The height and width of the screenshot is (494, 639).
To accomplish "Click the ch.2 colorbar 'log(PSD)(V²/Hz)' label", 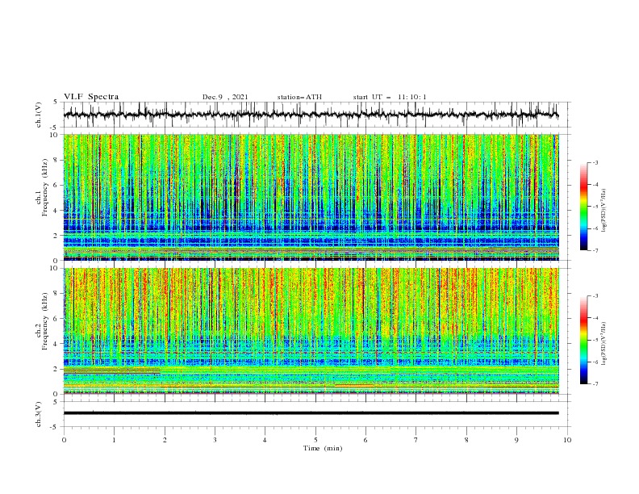I will click(604, 344).
